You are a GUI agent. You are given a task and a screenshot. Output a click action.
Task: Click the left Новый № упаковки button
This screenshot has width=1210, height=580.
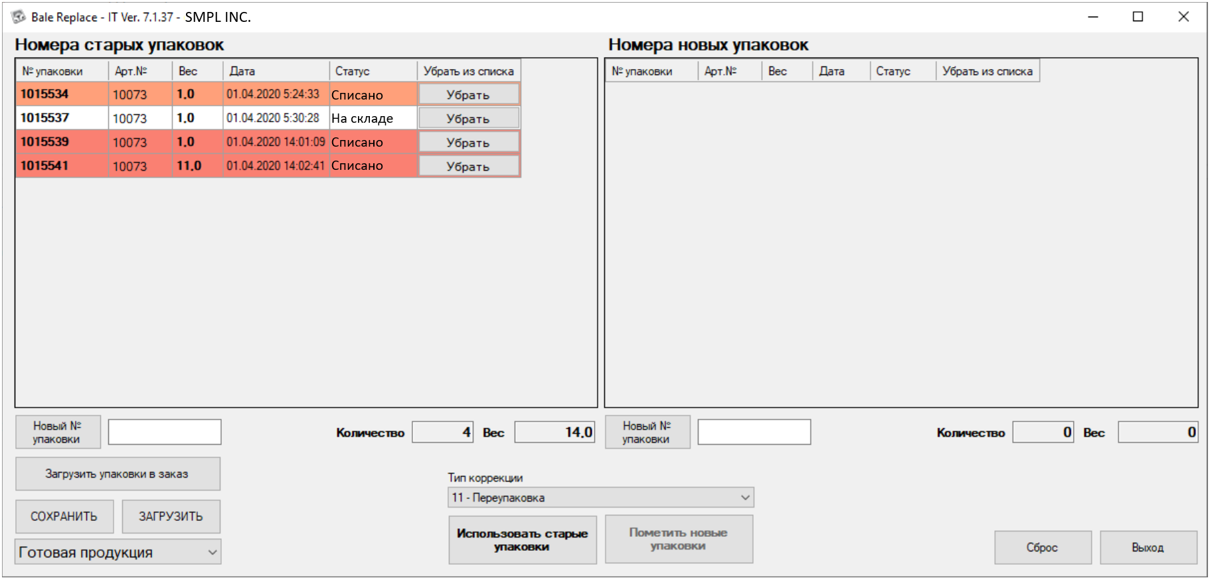58,432
